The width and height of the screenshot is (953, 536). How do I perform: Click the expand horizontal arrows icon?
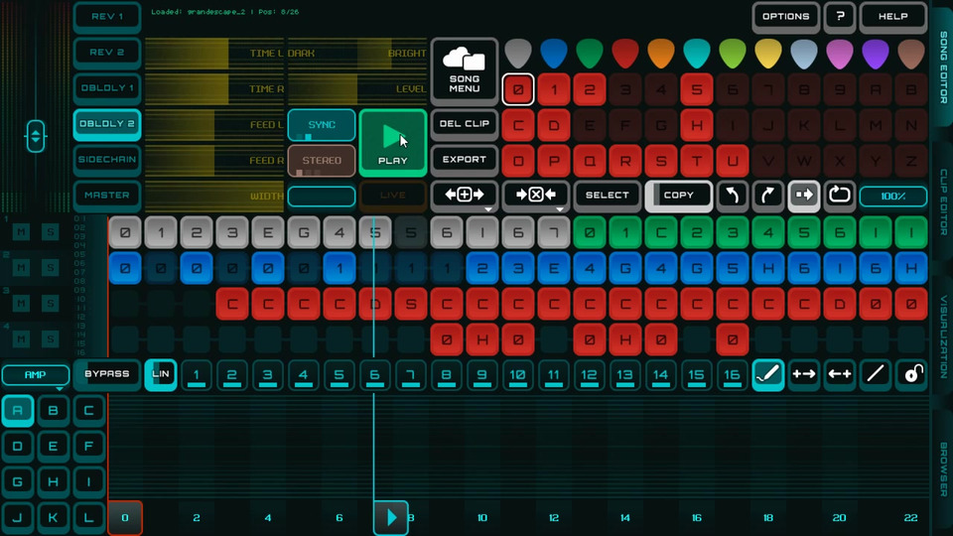click(803, 374)
